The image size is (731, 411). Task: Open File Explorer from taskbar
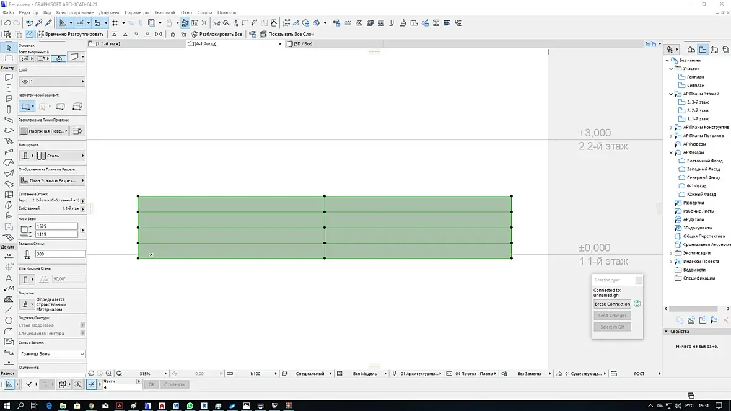(63, 406)
